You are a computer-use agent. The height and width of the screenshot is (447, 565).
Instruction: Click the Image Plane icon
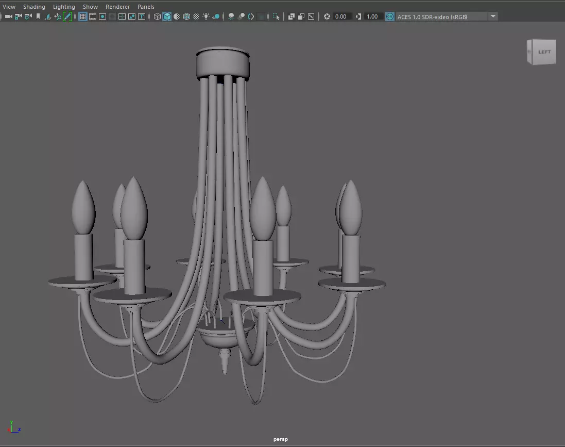point(47,16)
